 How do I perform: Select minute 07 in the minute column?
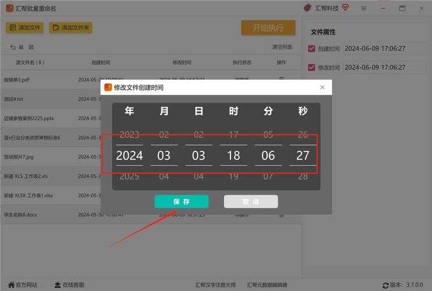(x=268, y=176)
